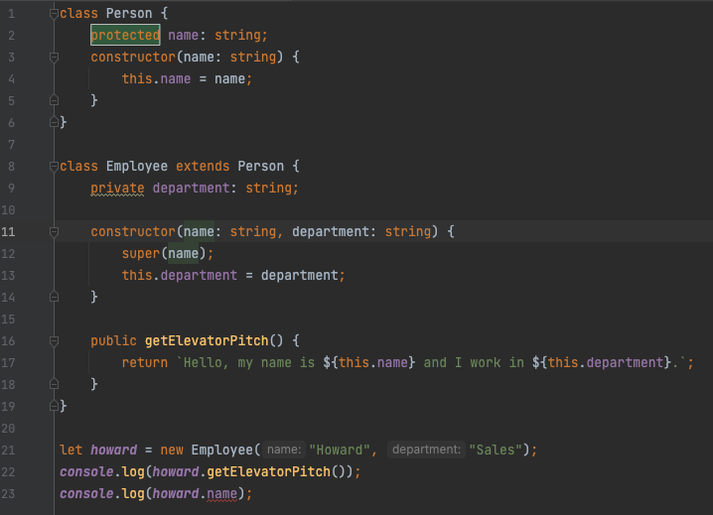Collapse the class Employee fold marker on line 8
This screenshot has width=713, height=515.
(54, 166)
